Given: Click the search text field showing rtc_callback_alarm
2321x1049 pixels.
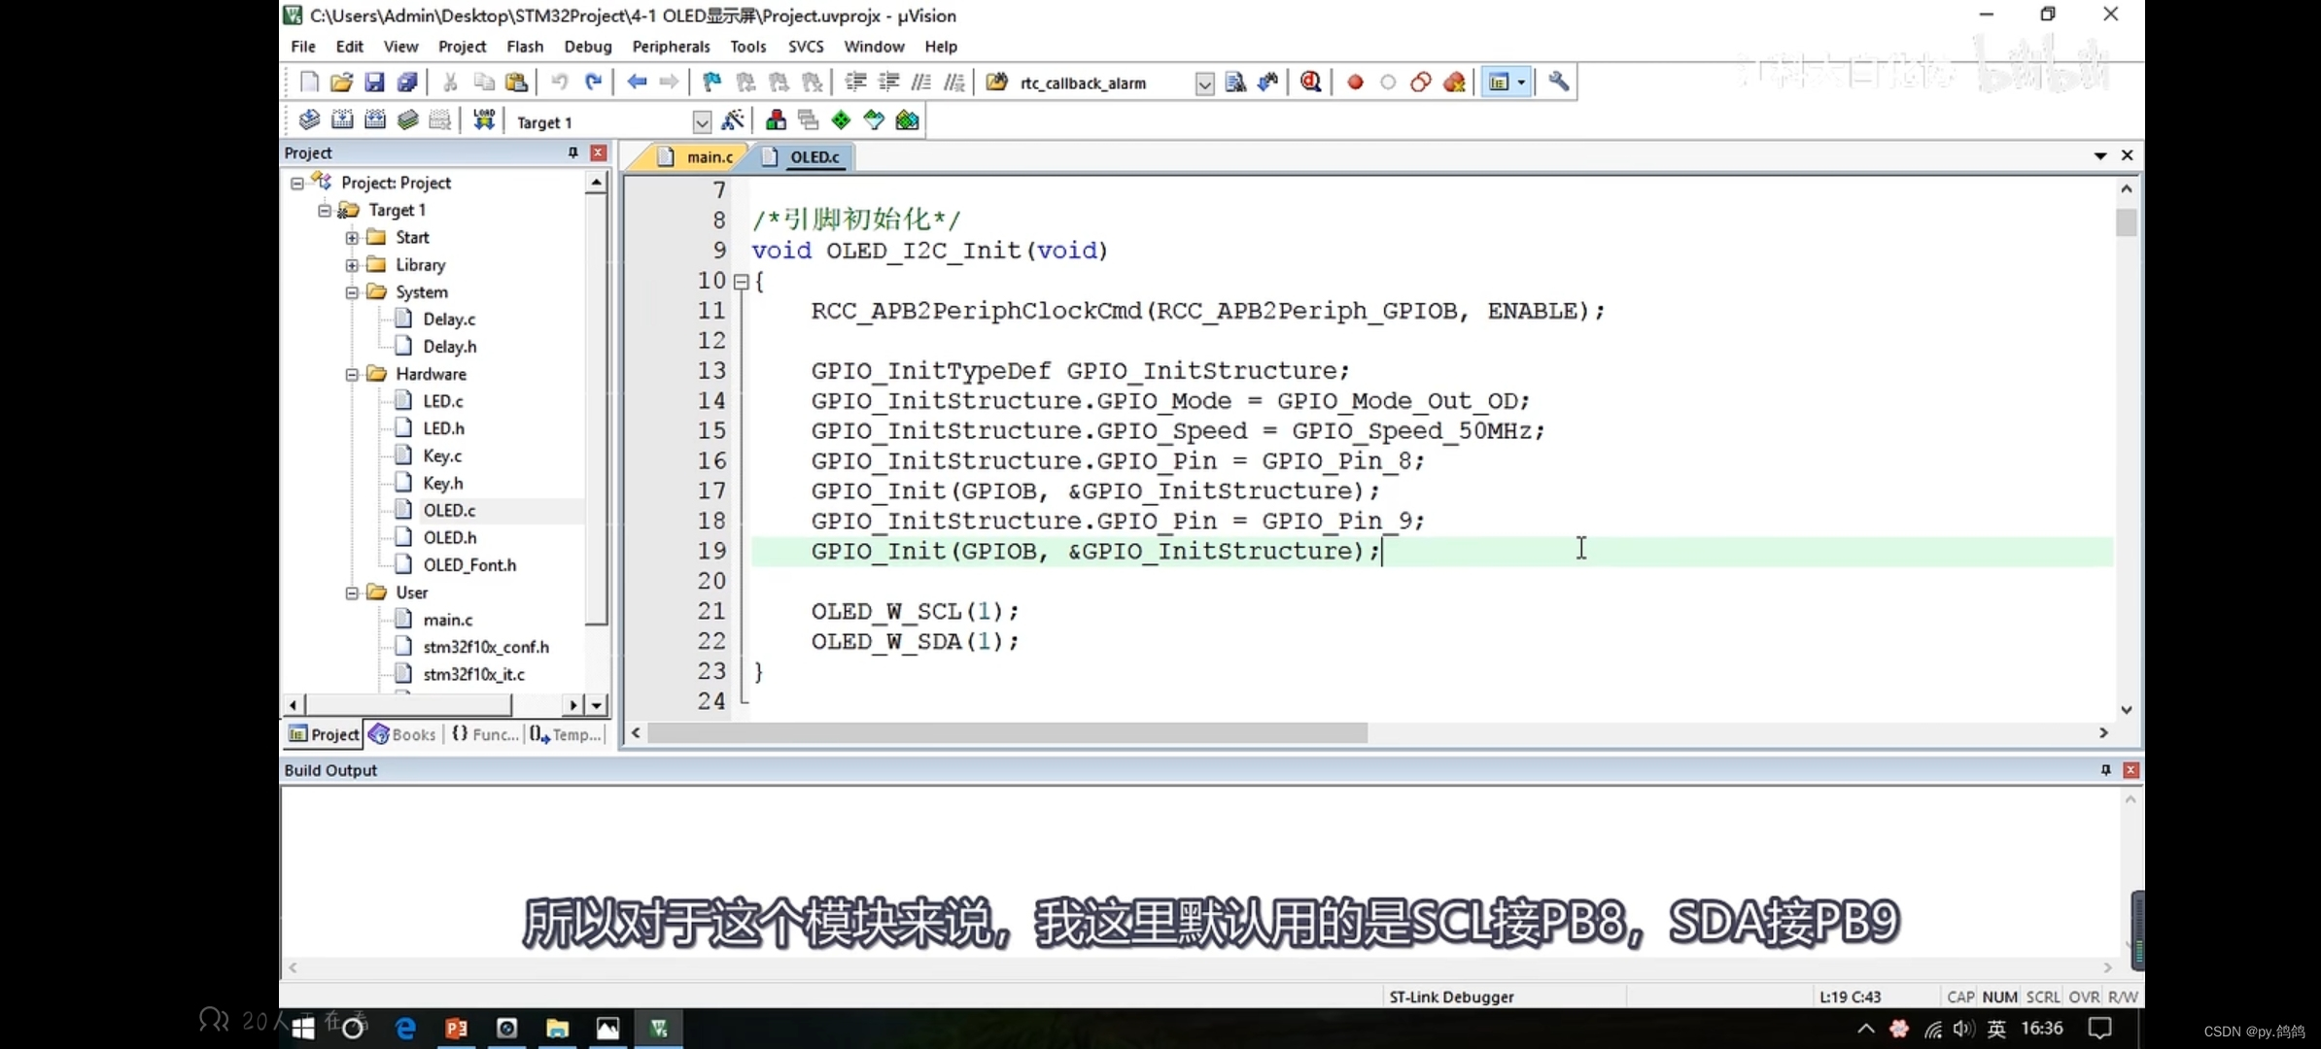Looking at the screenshot, I should pyautogui.click(x=1104, y=84).
